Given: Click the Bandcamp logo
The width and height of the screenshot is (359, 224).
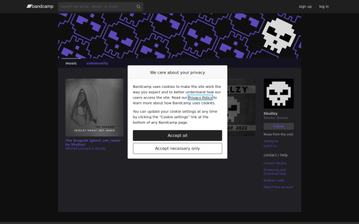Looking at the screenshot, I should click(40, 7).
